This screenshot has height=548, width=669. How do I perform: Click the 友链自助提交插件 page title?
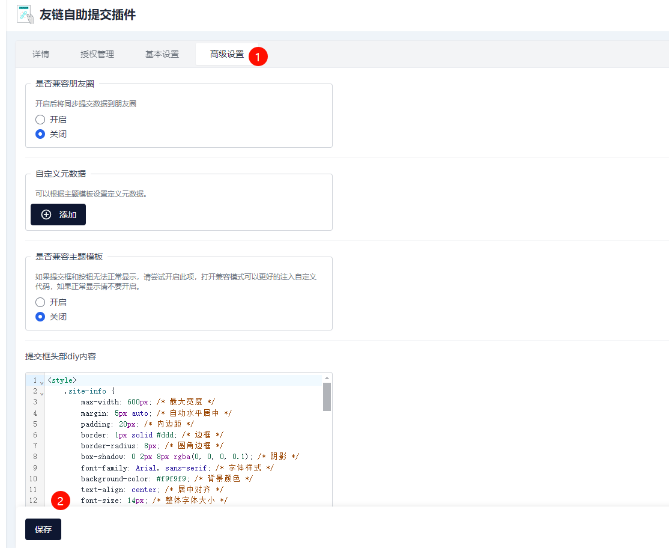(88, 14)
